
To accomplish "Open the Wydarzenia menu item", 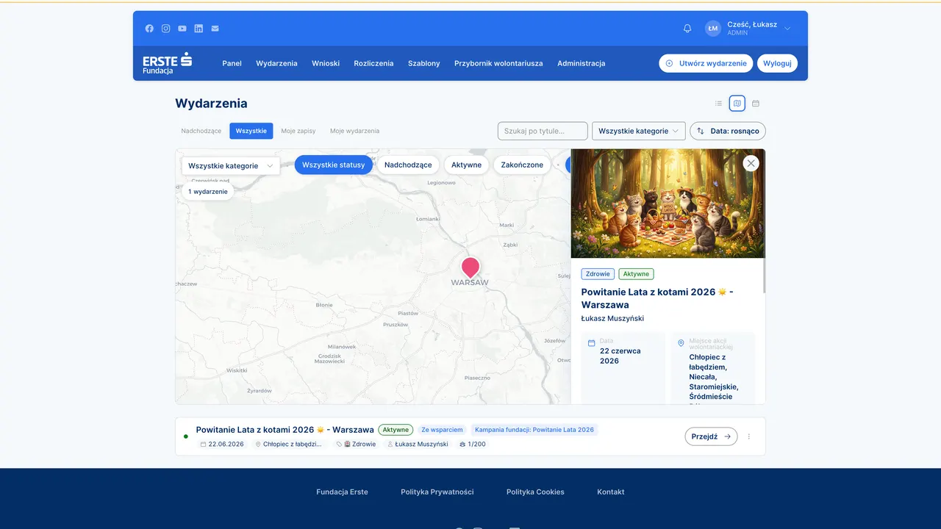I will point(276,63).
